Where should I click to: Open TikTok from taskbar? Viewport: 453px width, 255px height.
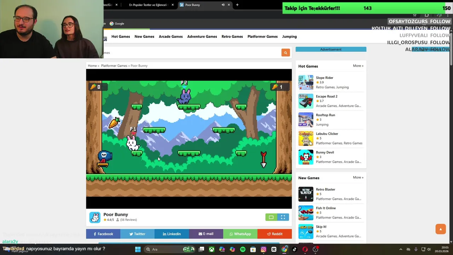(x=294, y=249)
